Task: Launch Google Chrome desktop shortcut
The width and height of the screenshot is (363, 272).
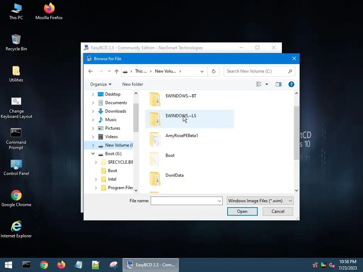Action: (16, 199)
